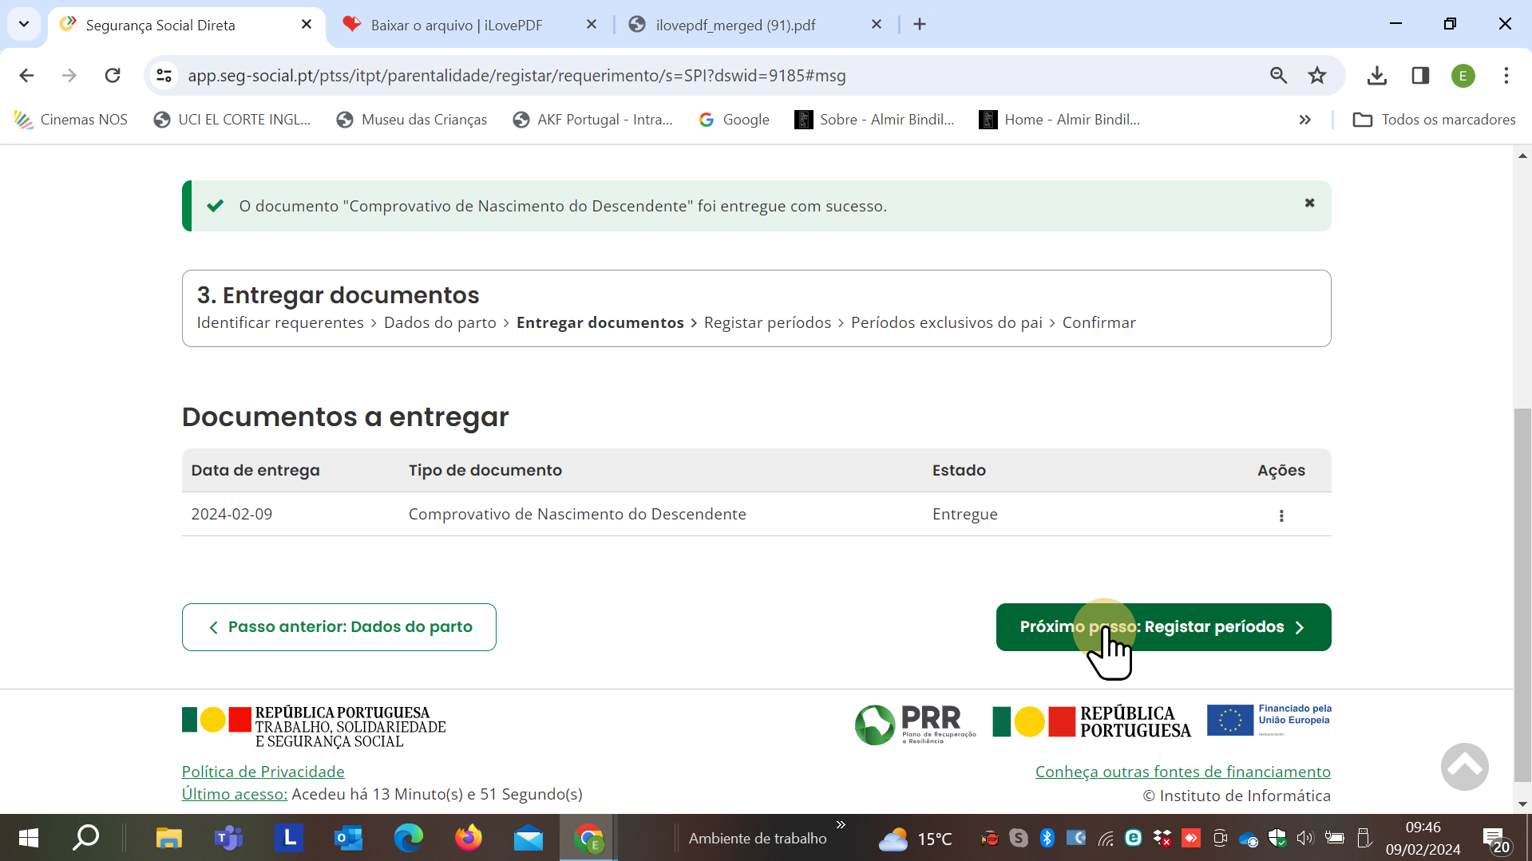
Task: Open the tab search dropdown
Action: (x=24, y=24)
